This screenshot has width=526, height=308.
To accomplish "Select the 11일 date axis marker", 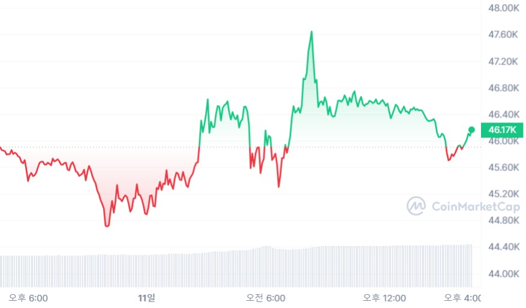I will (x=146, y=298).
